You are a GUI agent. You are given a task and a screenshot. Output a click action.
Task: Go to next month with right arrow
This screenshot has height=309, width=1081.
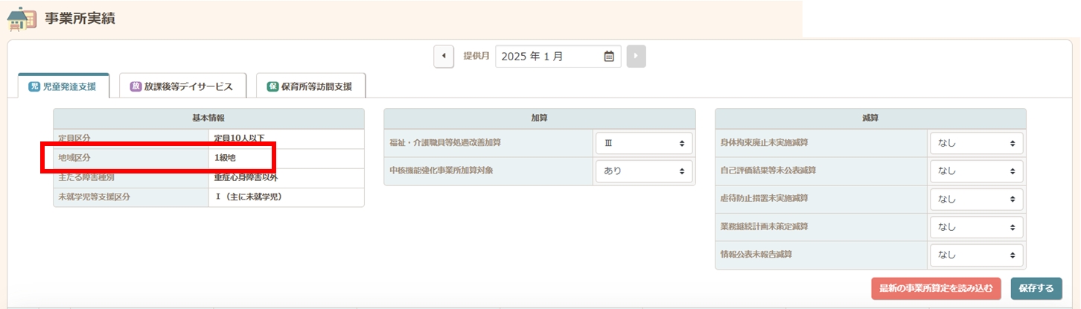point(637,56)
